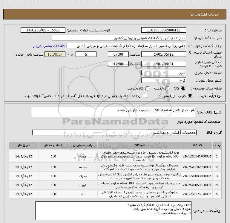Image resolution: width=230 pixels, height=223 pixels.
Task: Click the اطلاعات کالاهای مورد نیاز heading
Action: [x=200, y=122]
